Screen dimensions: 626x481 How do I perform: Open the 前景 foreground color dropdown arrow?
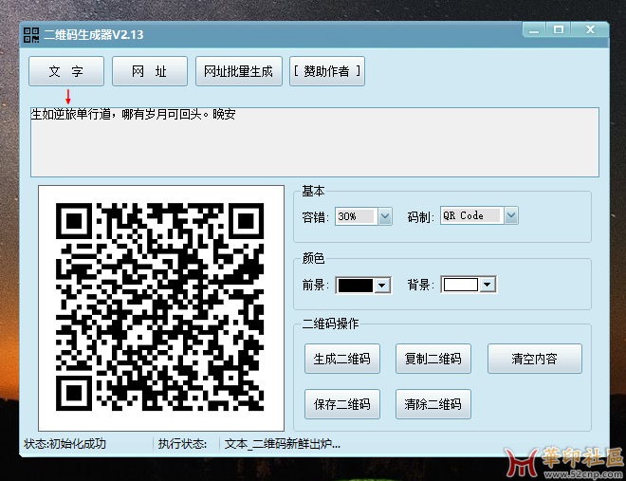(382, 286)
